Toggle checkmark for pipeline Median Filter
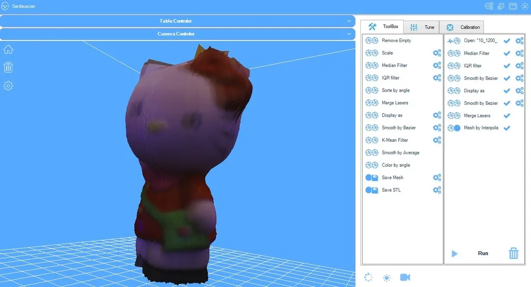Image resolution: width=531 pixels, height=287 pixels. pos(507,53)
